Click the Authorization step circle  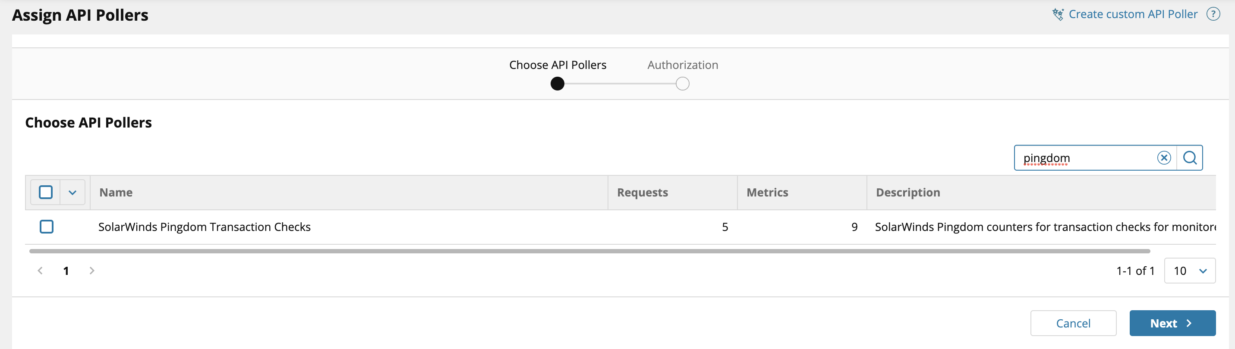(x=682, y=84)
